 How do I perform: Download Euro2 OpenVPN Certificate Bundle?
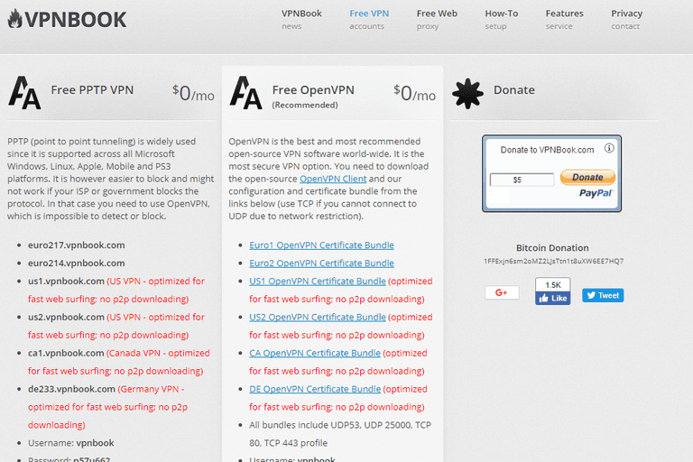tap(321, 263)
